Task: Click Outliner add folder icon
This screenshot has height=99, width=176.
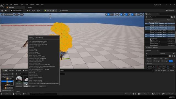Action: [172, 17]
